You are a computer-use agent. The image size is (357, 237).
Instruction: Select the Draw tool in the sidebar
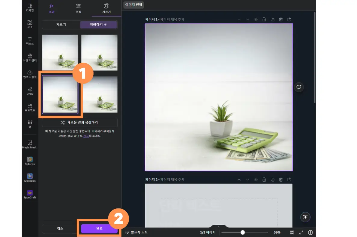tap(30, 91)
